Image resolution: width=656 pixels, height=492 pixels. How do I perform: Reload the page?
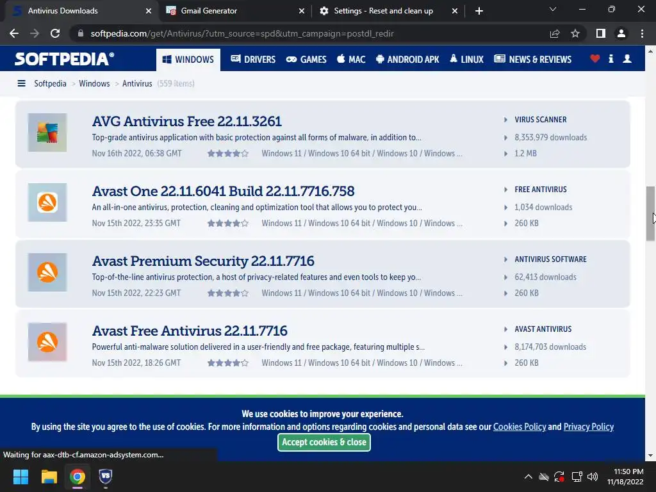[x=55, y=33]
